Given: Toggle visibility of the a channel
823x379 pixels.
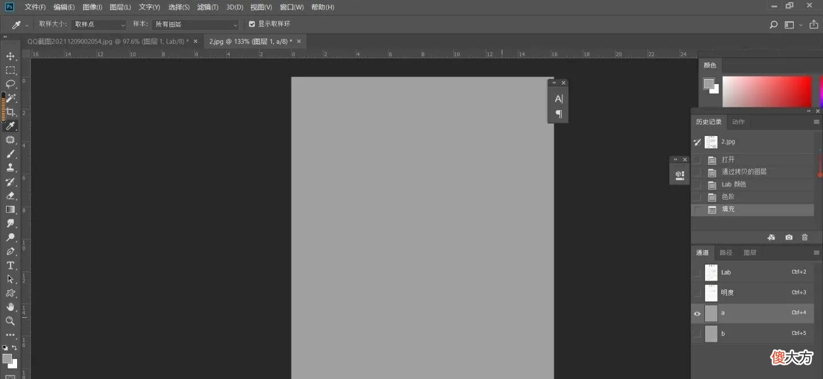Looking at the screenshot, I should tap(697, 313).
